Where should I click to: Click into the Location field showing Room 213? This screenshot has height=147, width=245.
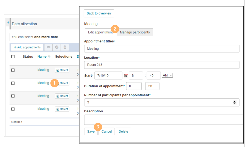tap(162, 65)
